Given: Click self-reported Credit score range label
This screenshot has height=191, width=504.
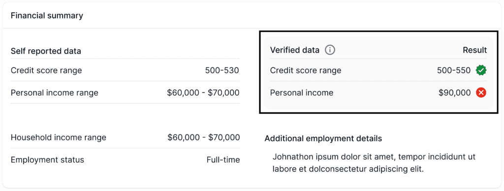Looking at the screenshot, I should click(46, 70).
